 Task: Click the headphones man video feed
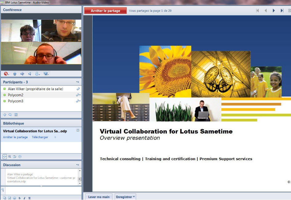pyautogui.click(x=41, y=53)
